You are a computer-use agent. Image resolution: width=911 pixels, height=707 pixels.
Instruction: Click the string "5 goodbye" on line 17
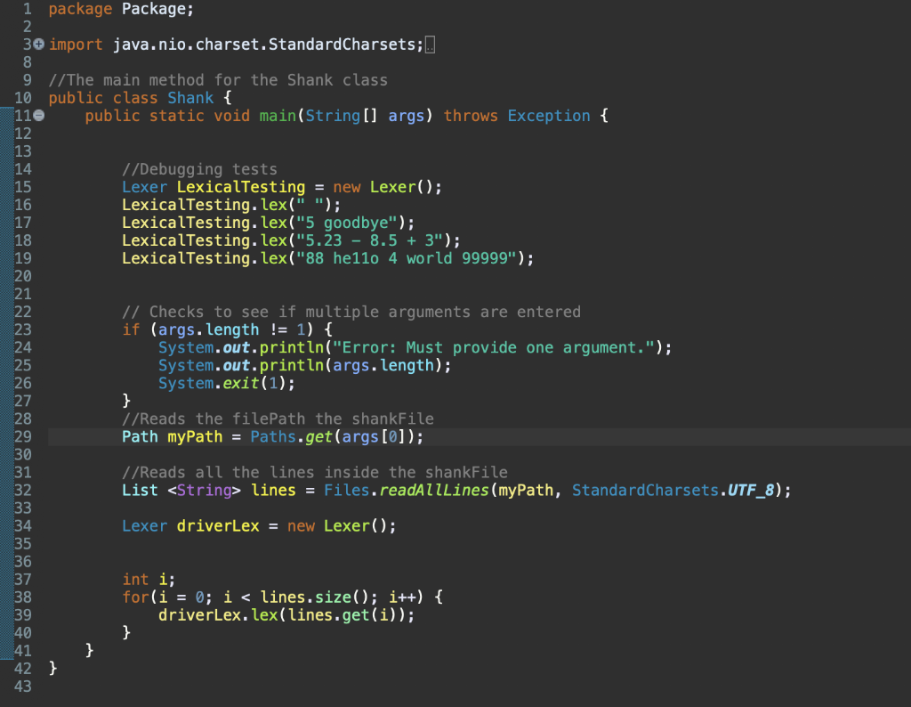[348, 223]
